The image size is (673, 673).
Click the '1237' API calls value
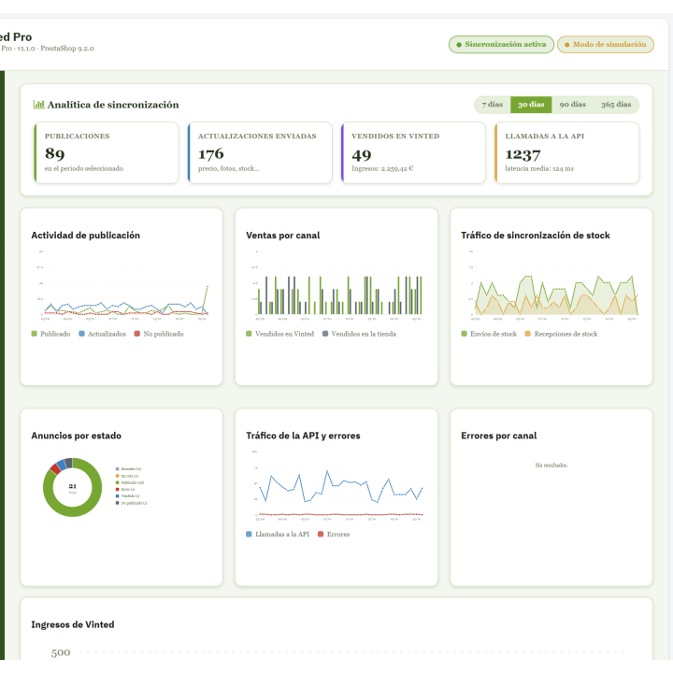(x=523, y=154)
